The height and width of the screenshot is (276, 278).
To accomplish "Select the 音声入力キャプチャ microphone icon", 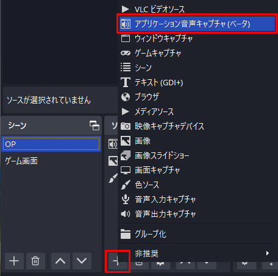I will click(126, 199).
